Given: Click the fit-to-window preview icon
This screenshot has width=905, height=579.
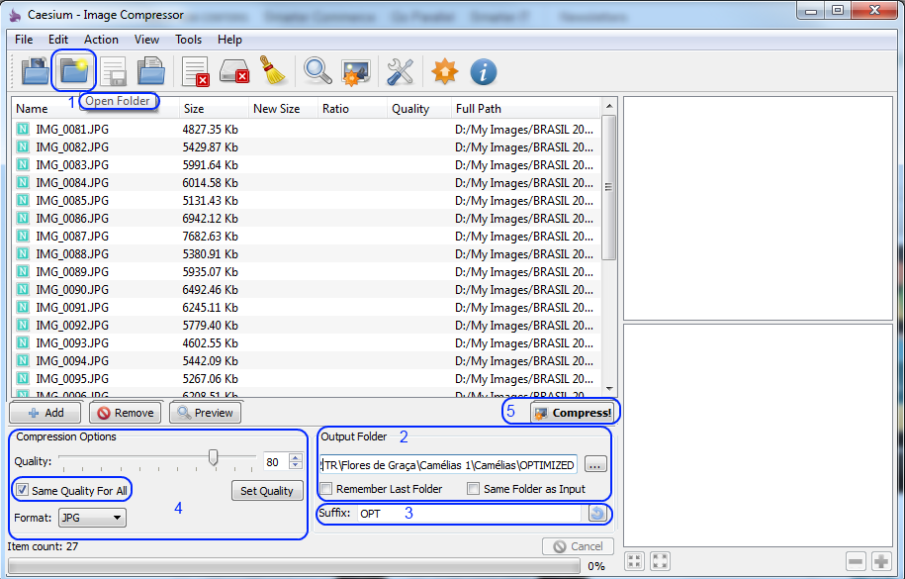Looking at the screenshot, I should click(634, 560).
